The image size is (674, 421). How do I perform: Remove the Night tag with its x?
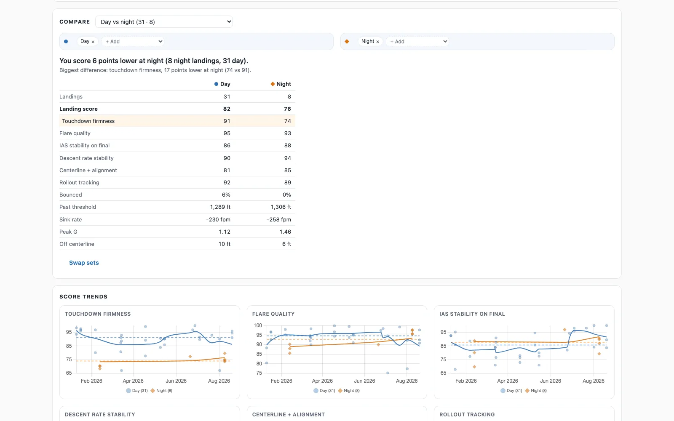[377, 42]
